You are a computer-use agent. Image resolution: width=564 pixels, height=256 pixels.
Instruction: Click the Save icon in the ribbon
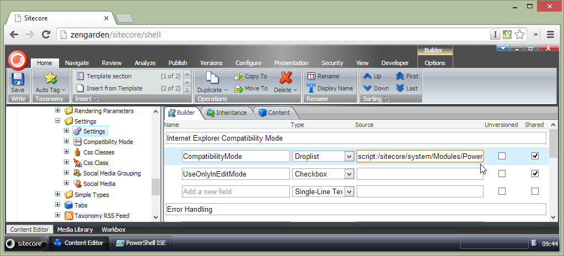pos(18,81)
